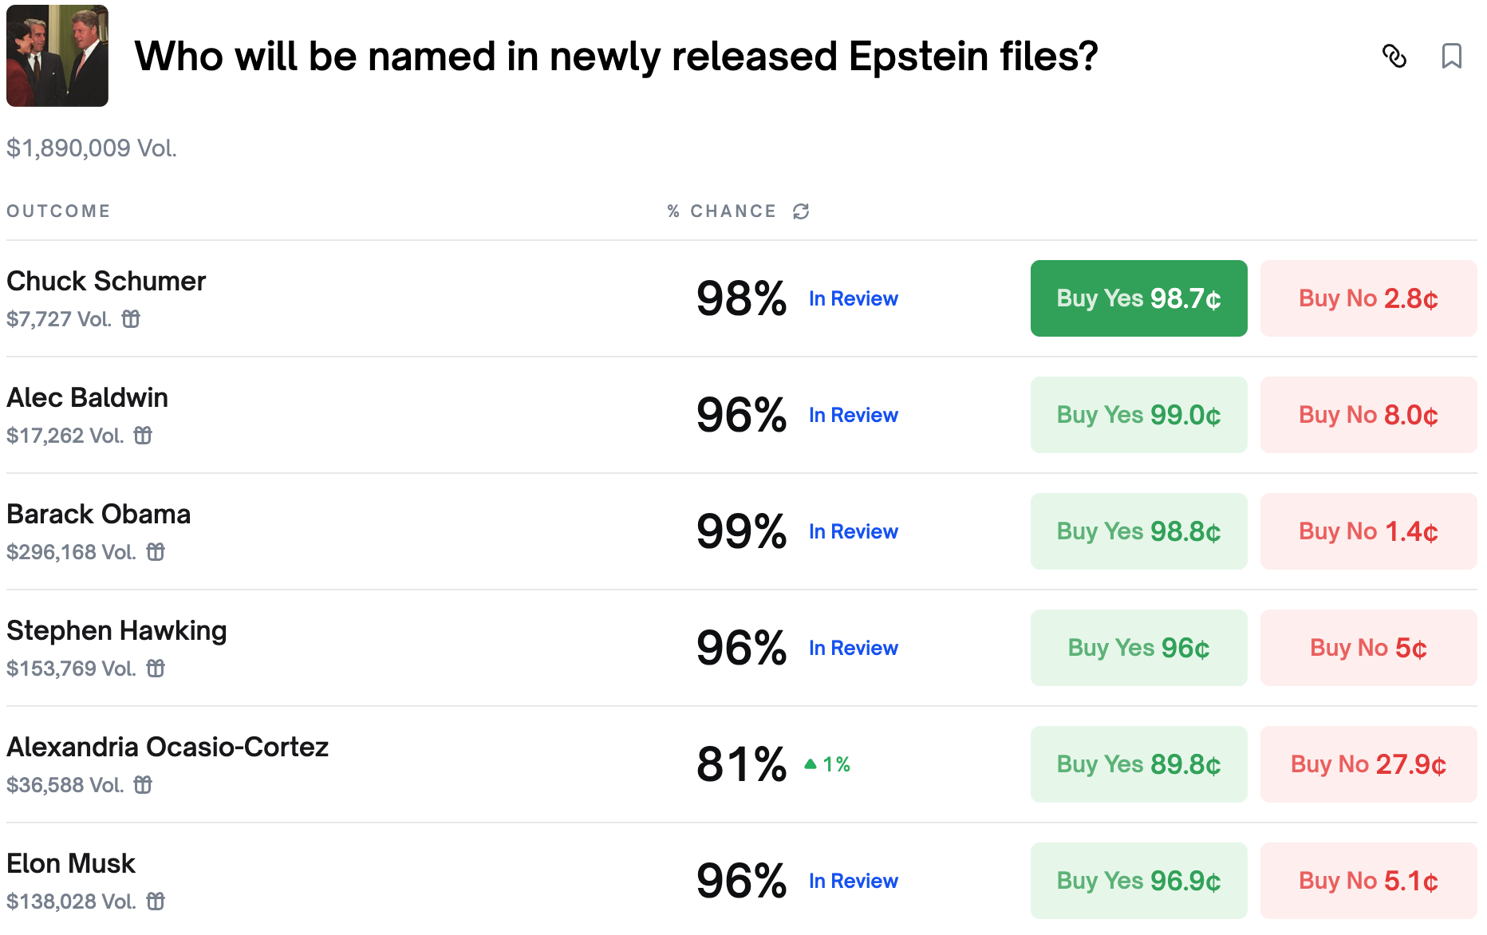
Task: Copy the market link via chain icon
Action: (x=1394, y=56)
